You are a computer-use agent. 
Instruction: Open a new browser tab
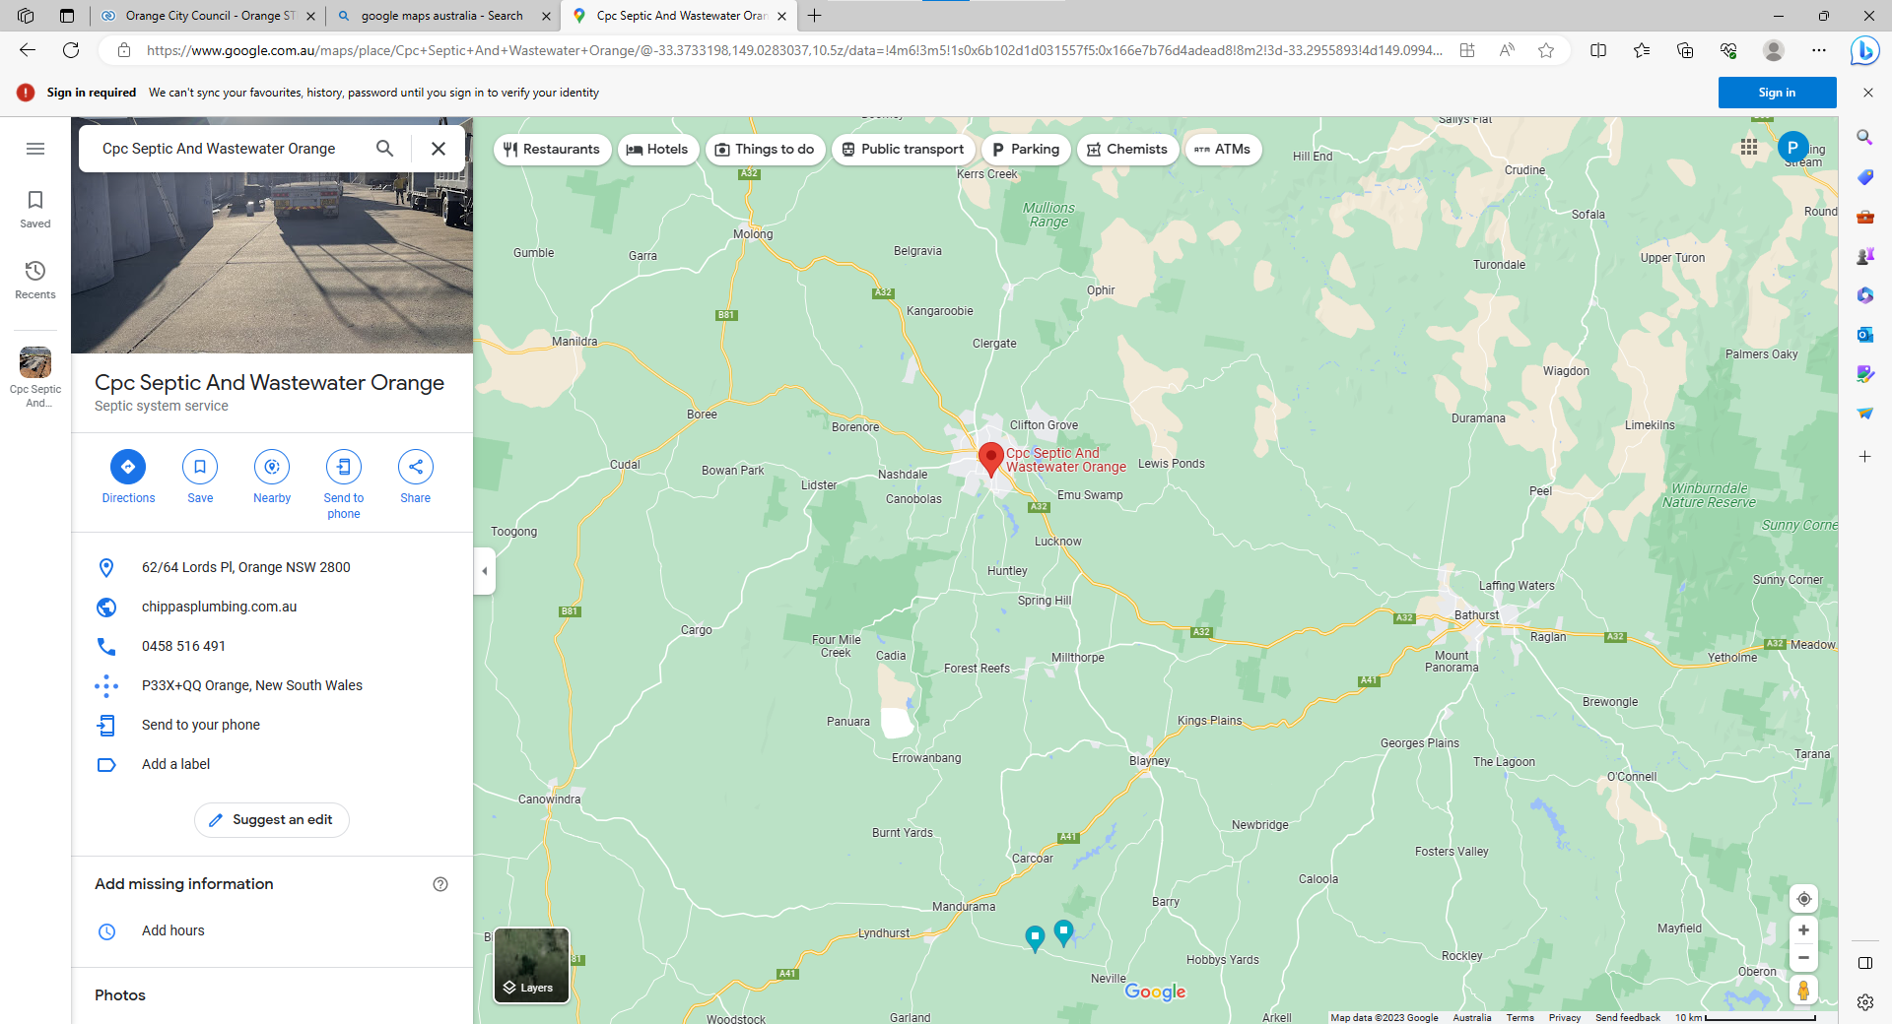814,16
